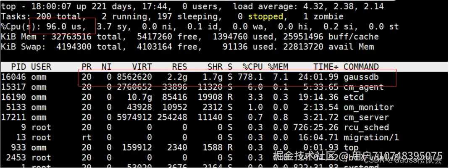
Task: Click etcd VIRT value '10.7g'
Action: tap(139, 97)
